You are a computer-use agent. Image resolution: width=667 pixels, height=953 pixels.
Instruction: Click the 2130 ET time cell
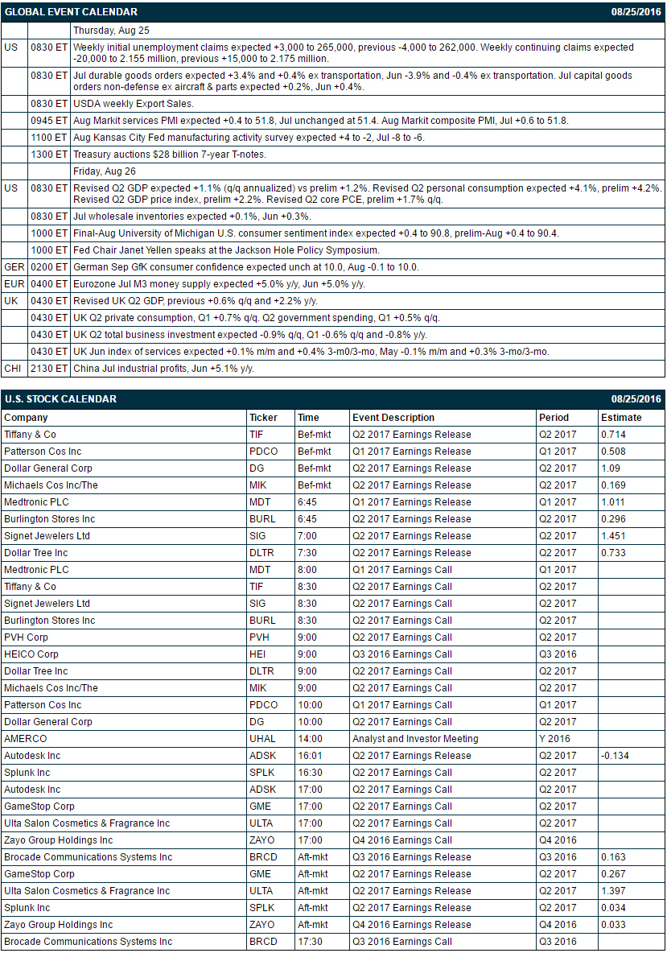pyautogui.click(x=49, y=369)
